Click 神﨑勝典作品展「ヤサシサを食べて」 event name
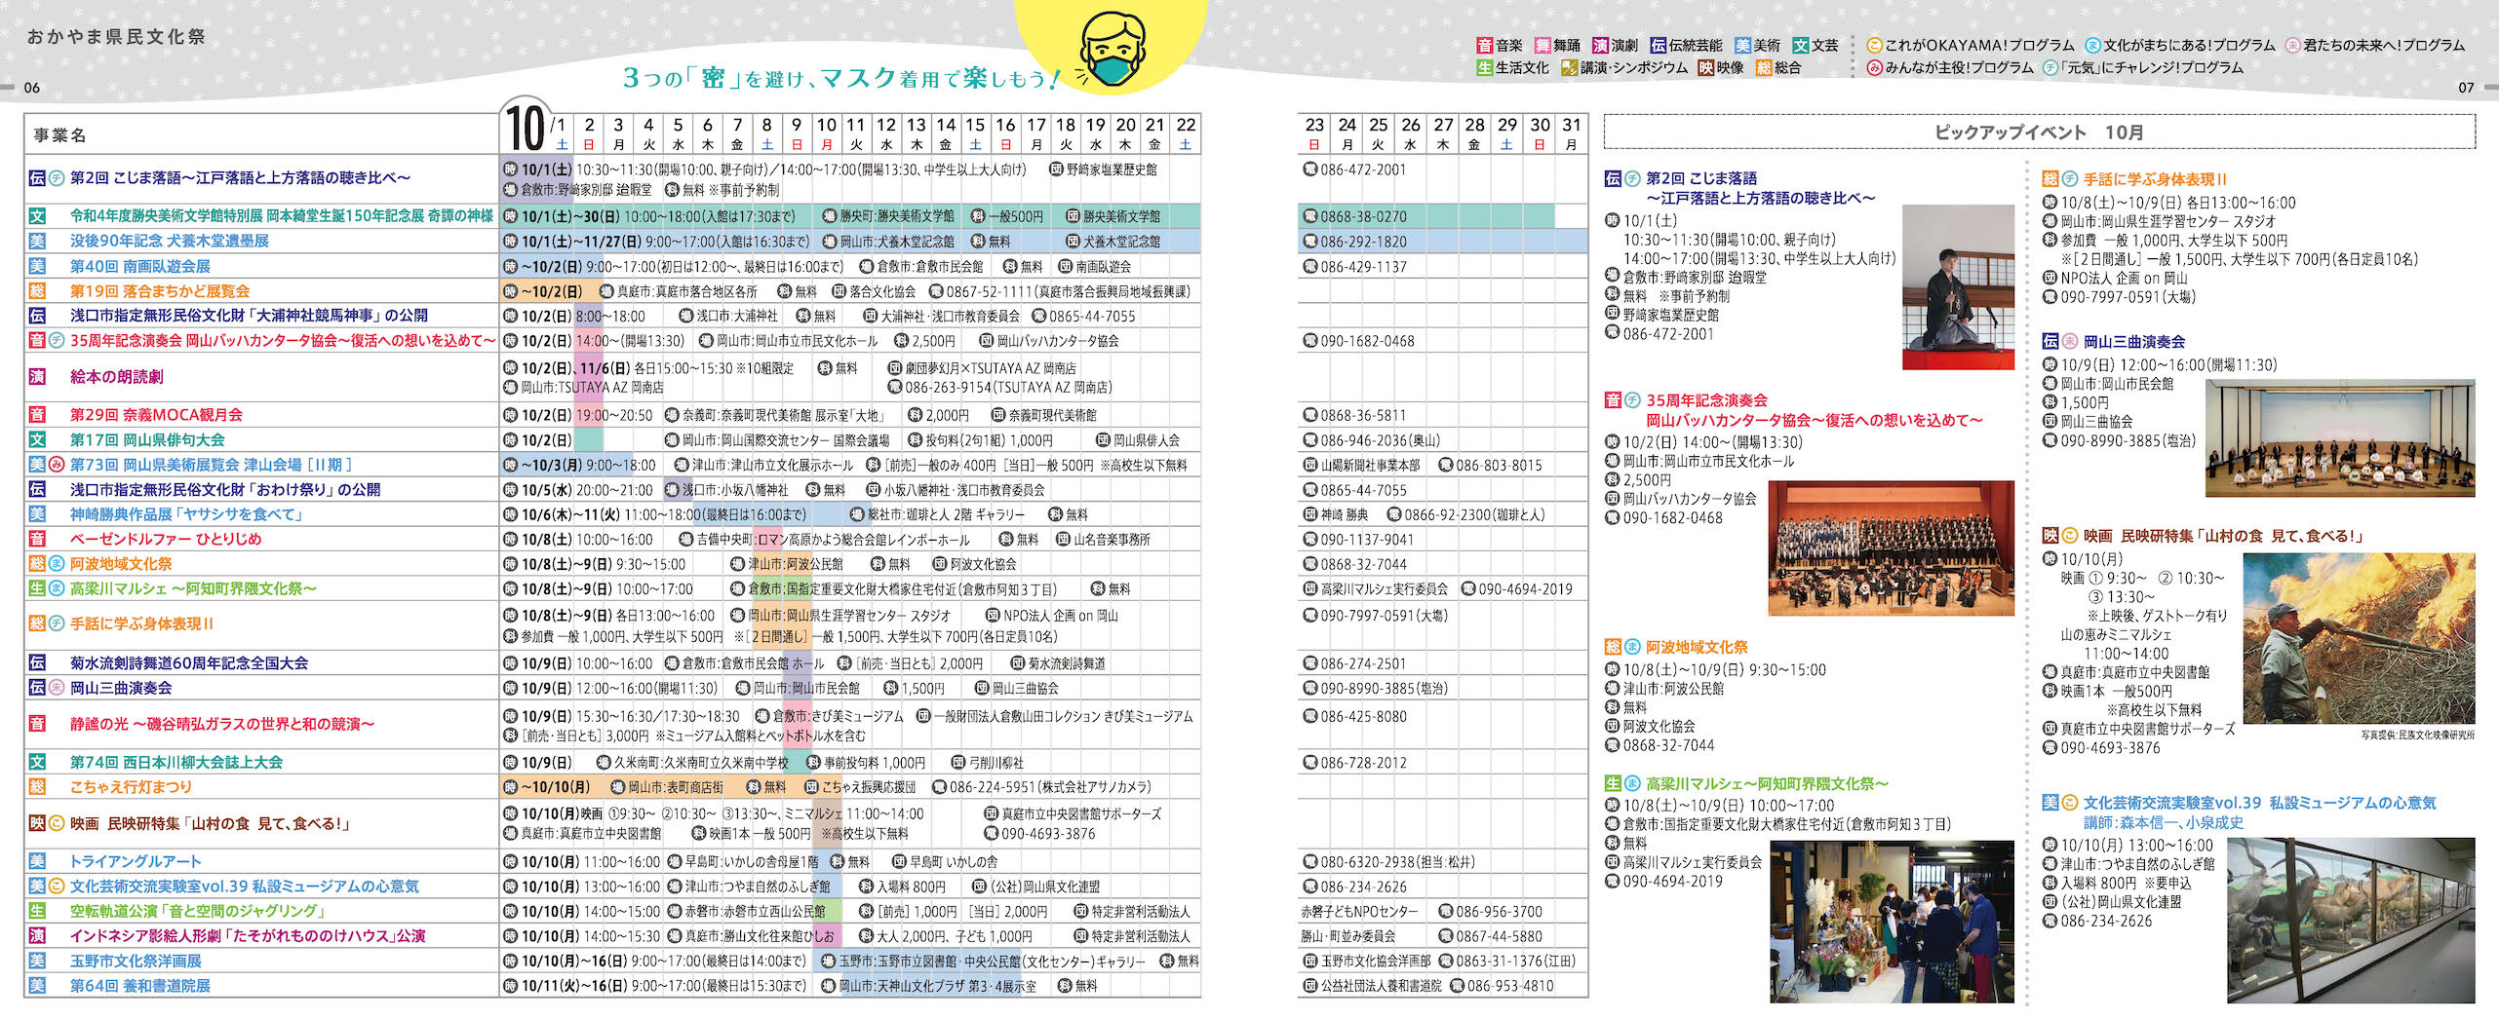 point(187,513)
